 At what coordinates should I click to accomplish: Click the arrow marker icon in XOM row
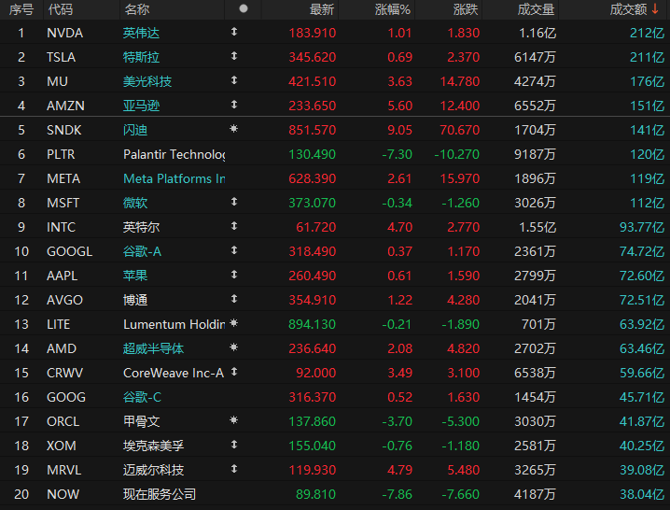point(233,445)
